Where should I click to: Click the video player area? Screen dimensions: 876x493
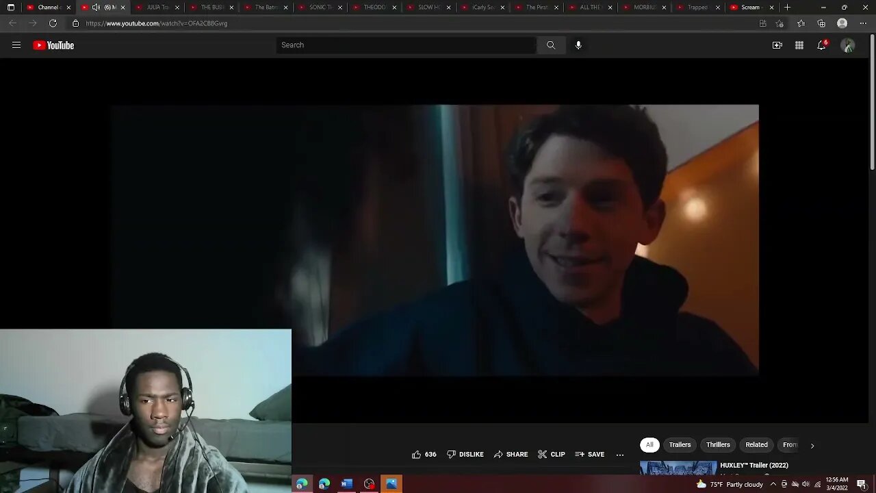coord(435,240)
